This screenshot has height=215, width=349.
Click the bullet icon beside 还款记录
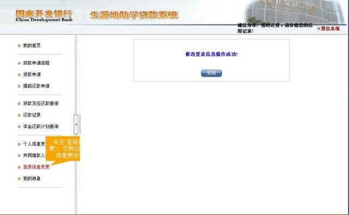19,115
